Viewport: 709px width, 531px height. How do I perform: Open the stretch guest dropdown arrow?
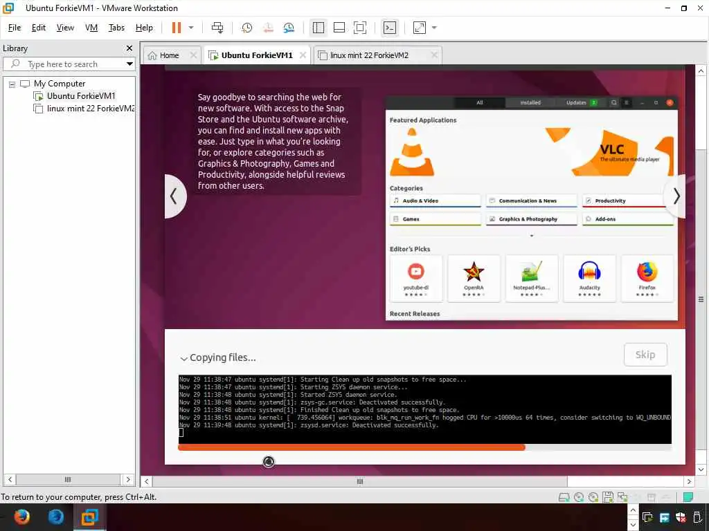click(x=434, y=28)
